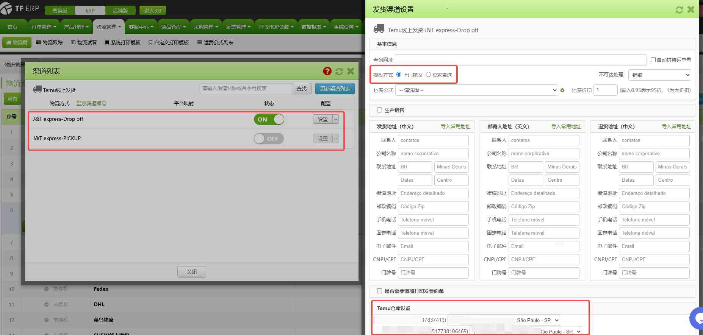
Task: Open 系统打印模板 toolbar item
Action: click(x=122, y=42)
